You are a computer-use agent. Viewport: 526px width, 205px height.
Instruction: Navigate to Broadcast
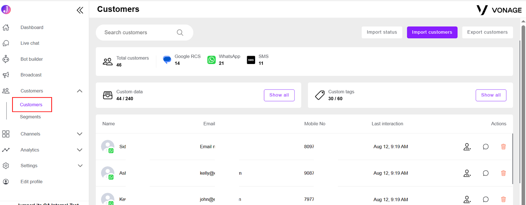31,75
